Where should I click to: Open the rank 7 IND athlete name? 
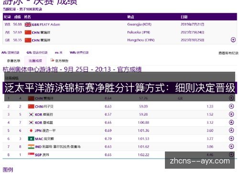(x=58, y=147)
